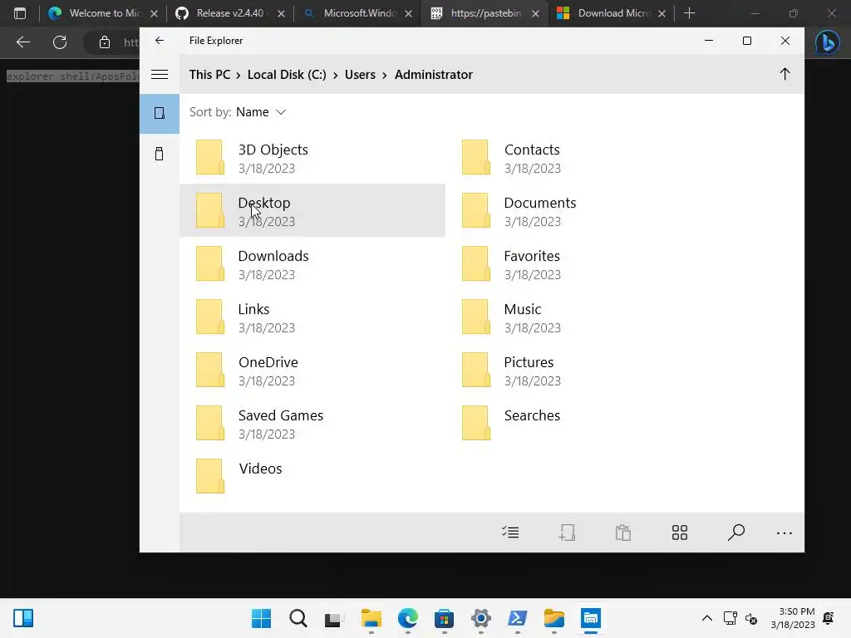Screen dimensions: 851x638
Task: Open the Pictures folder icon
Action: 476,370
